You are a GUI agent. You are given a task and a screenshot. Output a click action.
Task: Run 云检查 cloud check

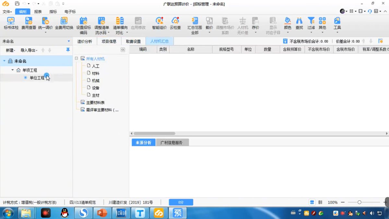coord(175,23)
